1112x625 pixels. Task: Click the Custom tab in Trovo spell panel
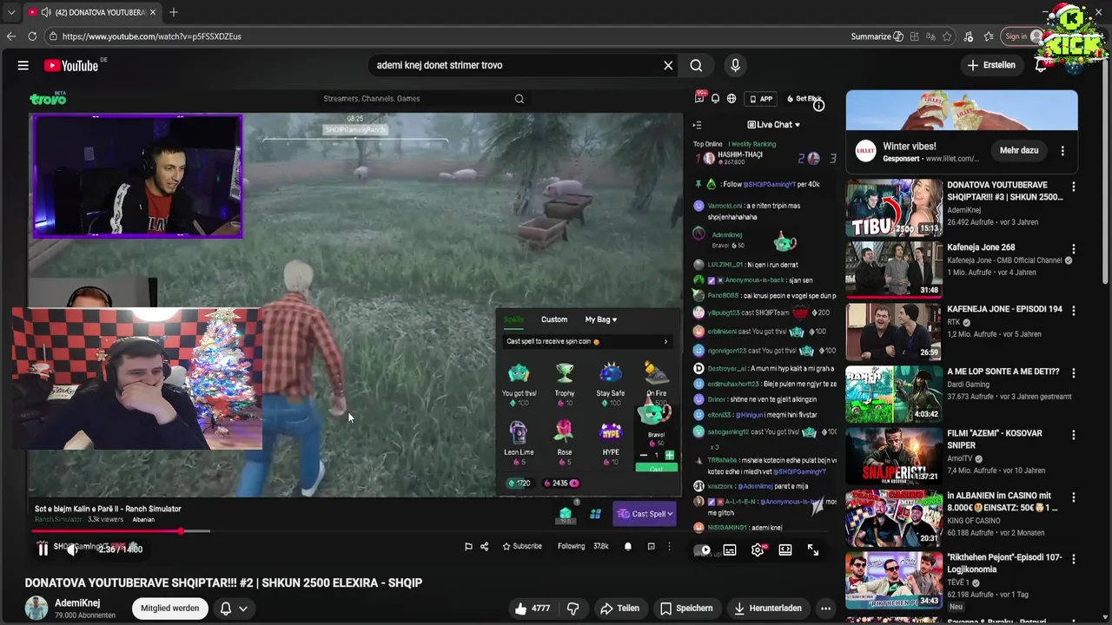(554, 319)
